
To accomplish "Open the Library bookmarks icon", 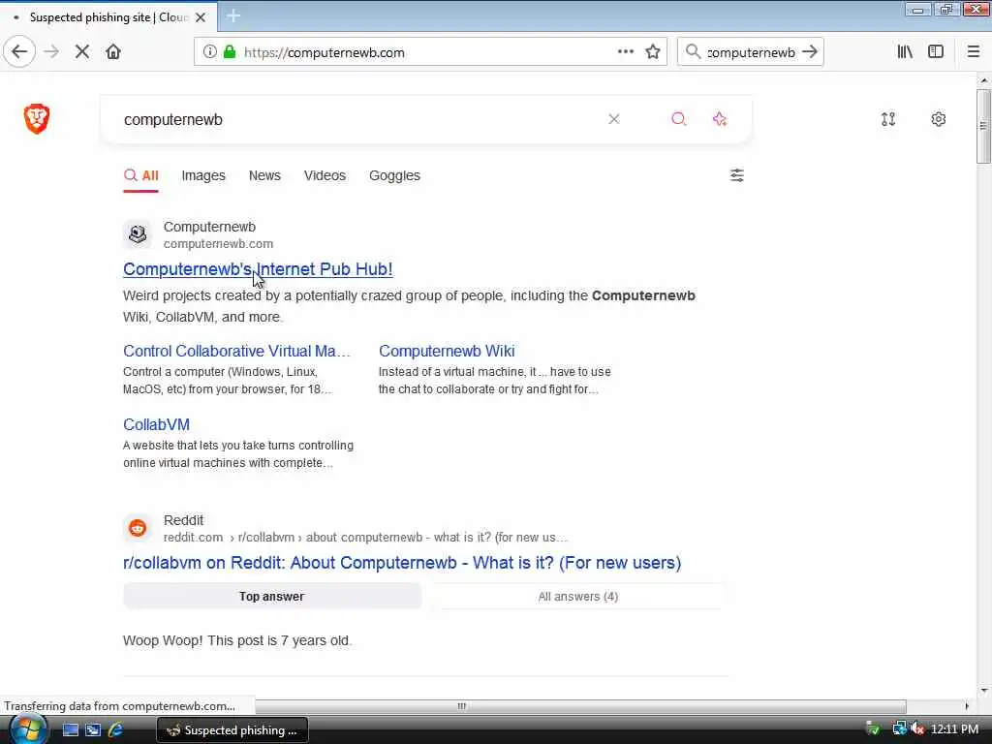I will pos(905,52).
